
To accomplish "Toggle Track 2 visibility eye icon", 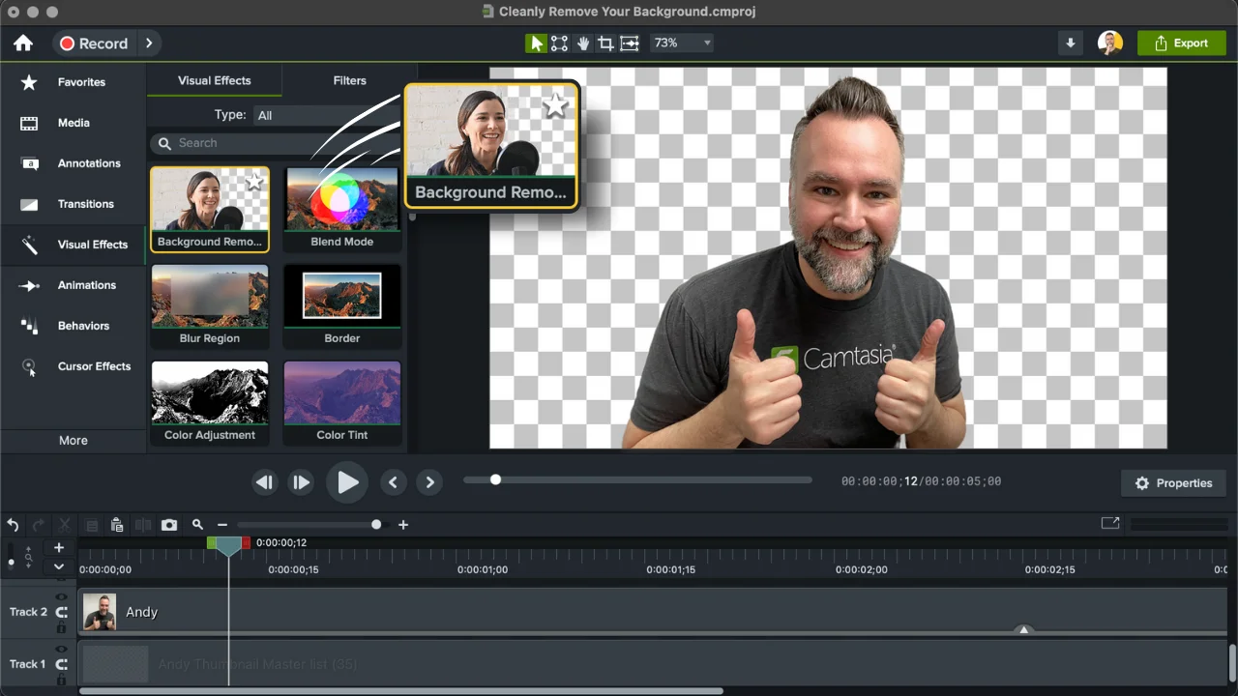I will [x=61, y=597].
